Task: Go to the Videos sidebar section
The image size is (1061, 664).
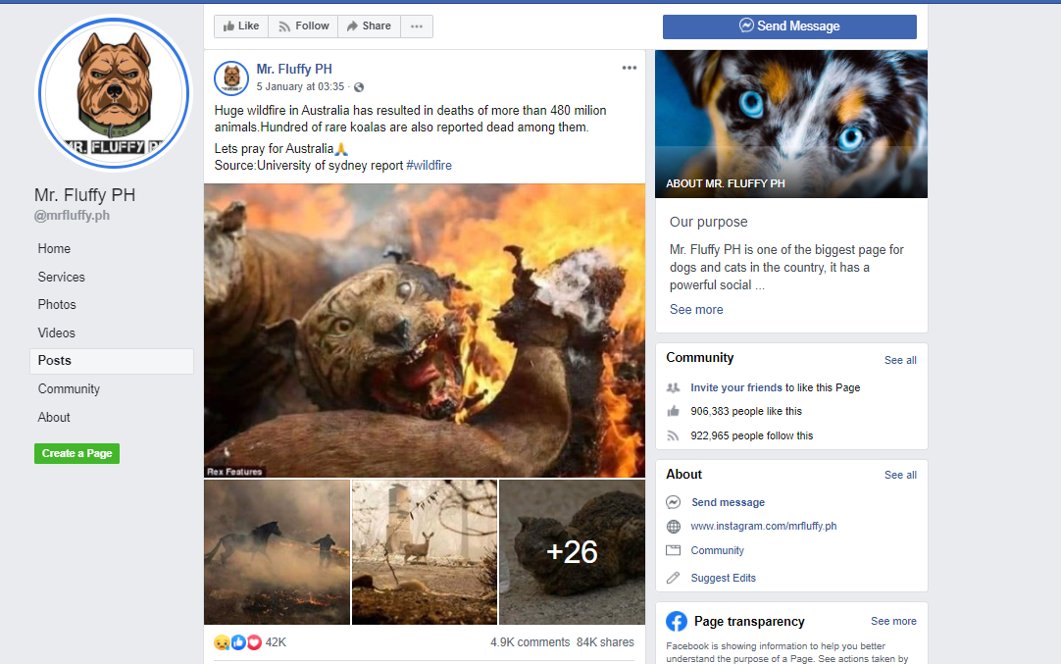Action: click(57, 333)
